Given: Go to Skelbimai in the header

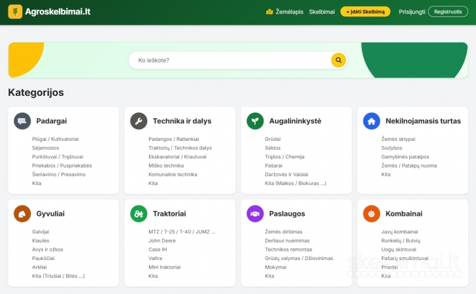Looking at the screenshot, I should pos(322,12).
